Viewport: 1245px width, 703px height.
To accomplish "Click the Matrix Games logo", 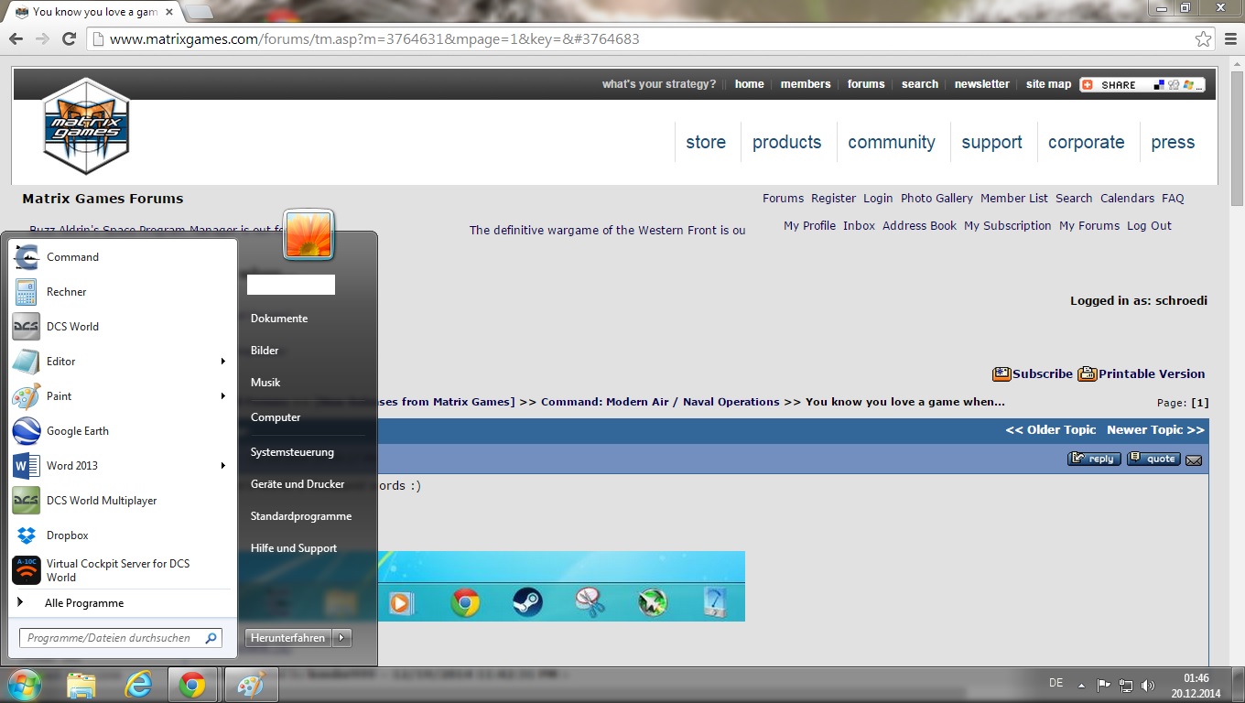I will click(87, 128).
